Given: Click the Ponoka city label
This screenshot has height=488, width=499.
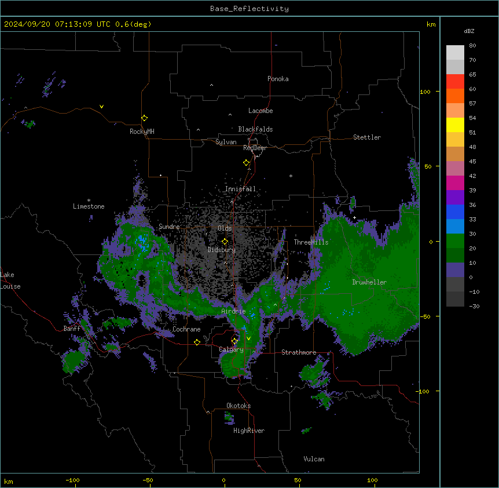Looking at the screenshot, I should click(x=278, y=79).
